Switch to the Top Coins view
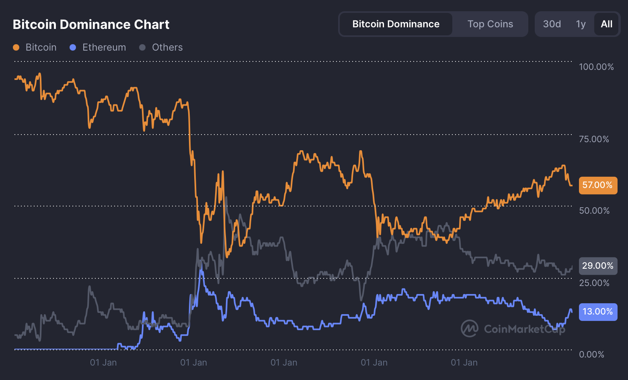Screen dimensions: 628x380 point(490,24)
